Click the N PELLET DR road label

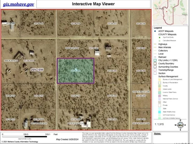[128, 83]
